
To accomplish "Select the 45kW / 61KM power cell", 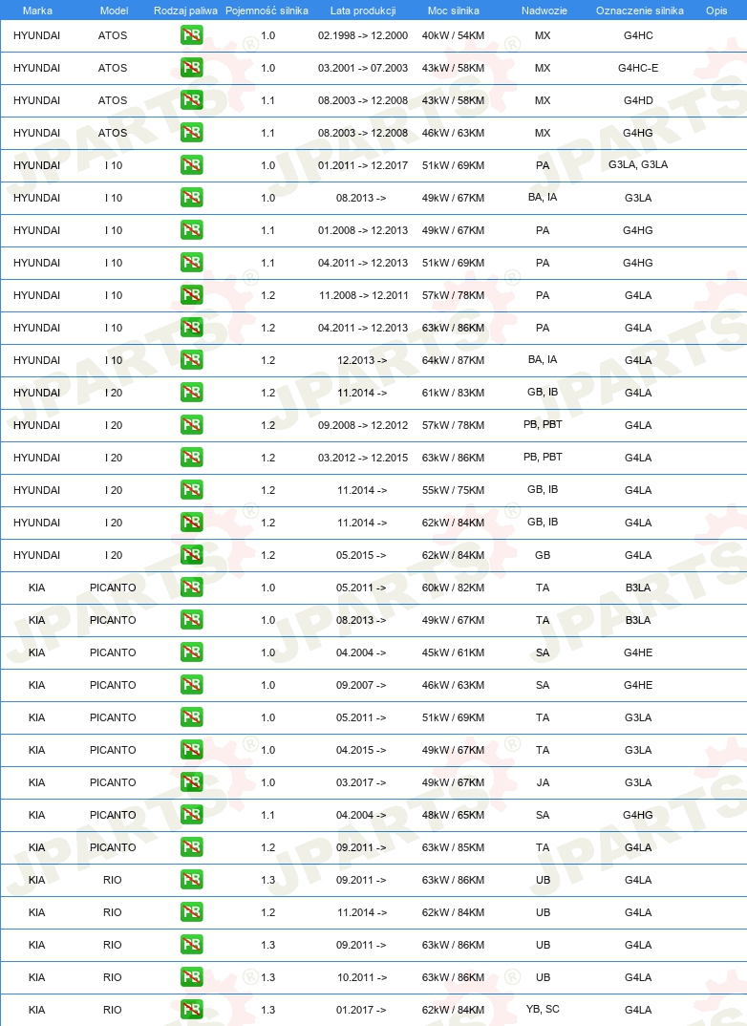I will [x=454, y=652].
